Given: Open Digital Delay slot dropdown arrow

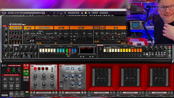Looking at the screenshot, I should tap(85, 93).
